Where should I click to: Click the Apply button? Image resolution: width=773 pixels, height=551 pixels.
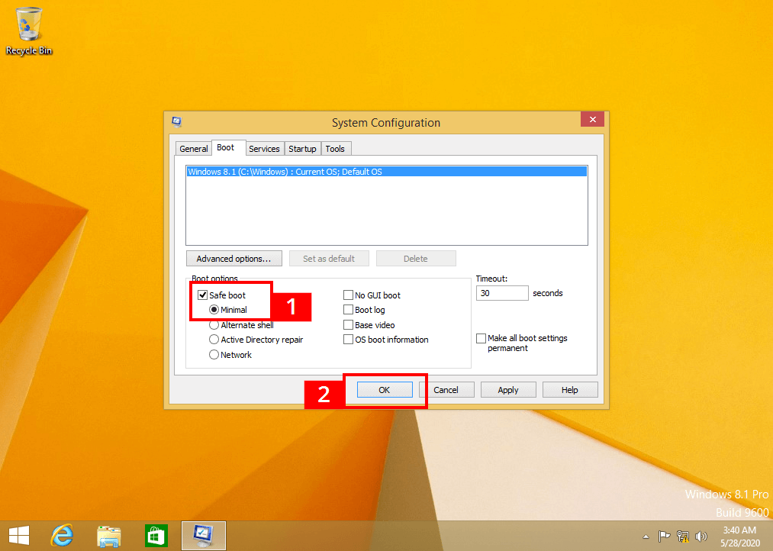pyautogui.click(x=508, y=390)
